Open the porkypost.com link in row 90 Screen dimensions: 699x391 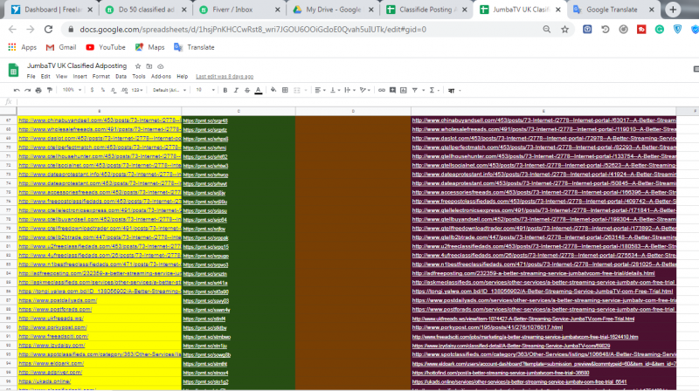pos(52,327)
